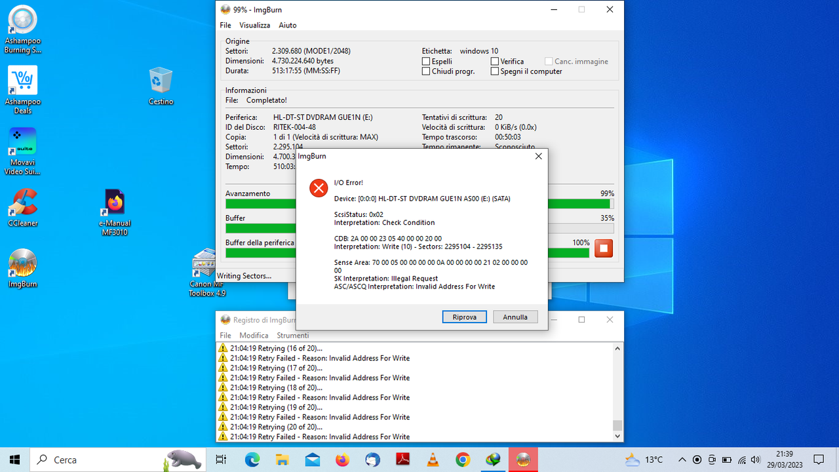
Task: Open Ashampoo Deals desktop shortcut
Action: (23, 90)
